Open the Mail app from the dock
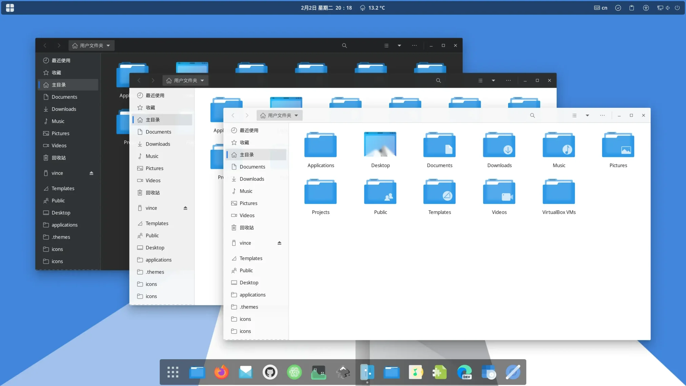The height and width of the screenshot is (386, 686). 245,372
